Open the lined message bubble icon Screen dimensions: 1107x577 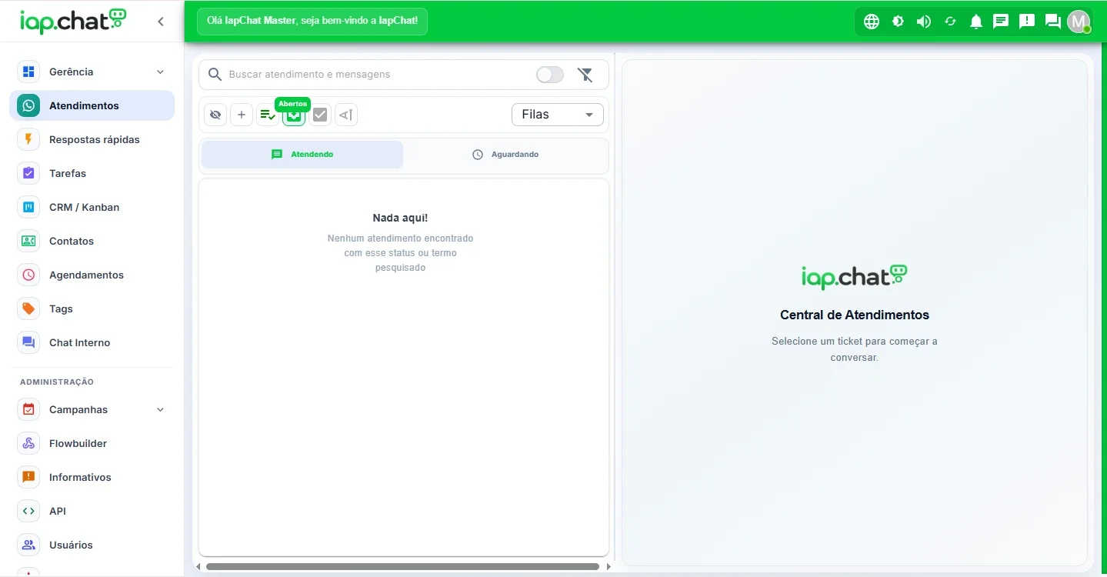tap(1001, 22)
